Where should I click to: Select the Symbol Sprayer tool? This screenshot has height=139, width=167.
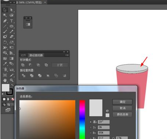(x=5, y=70)
